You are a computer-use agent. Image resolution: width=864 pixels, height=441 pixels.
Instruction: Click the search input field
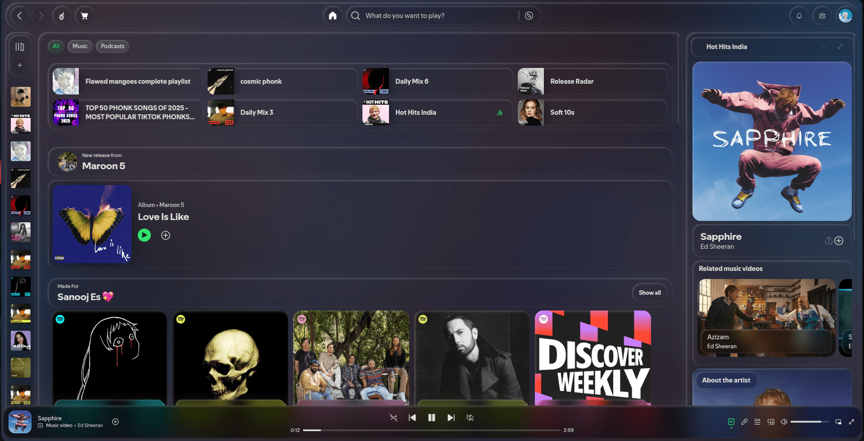pos(432,16)
